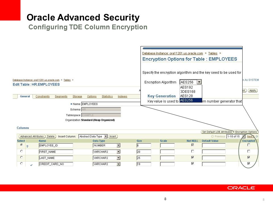Click the Data Type column header
The width and height of the screenshot is (273, 205).
point(99,141)
